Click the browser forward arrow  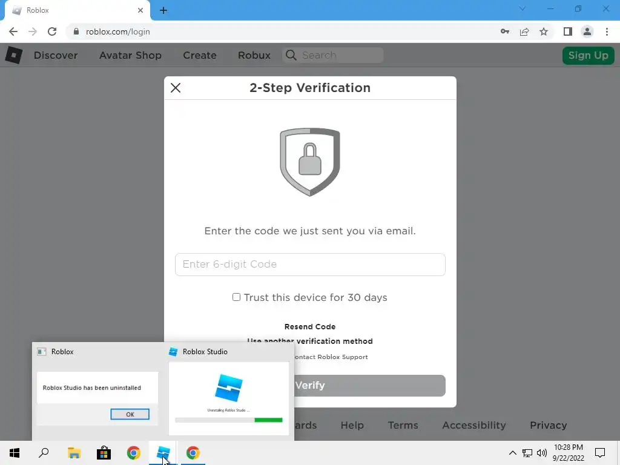[33, 31]
